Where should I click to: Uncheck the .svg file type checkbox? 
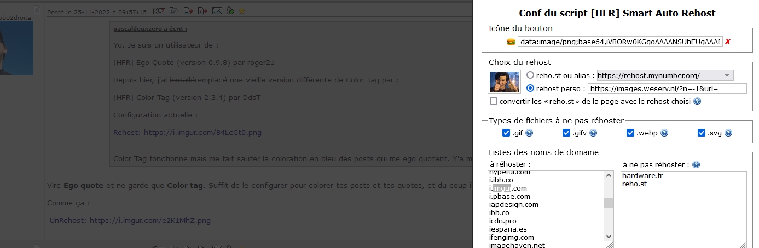tap(702, 133)
